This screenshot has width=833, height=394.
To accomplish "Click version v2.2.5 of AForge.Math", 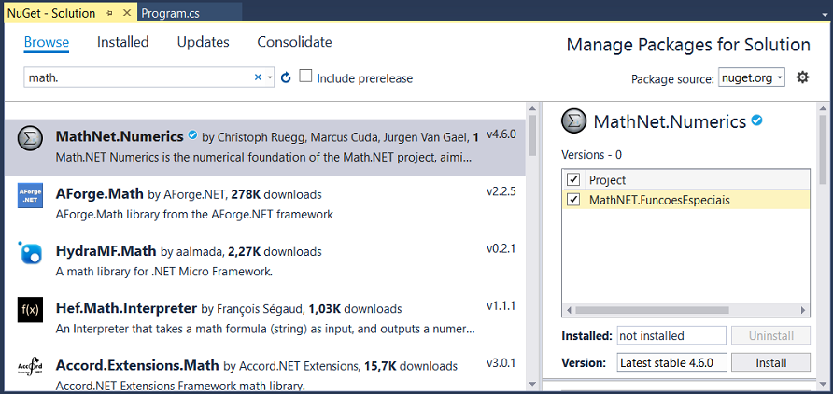I will [x=501, y=191].
